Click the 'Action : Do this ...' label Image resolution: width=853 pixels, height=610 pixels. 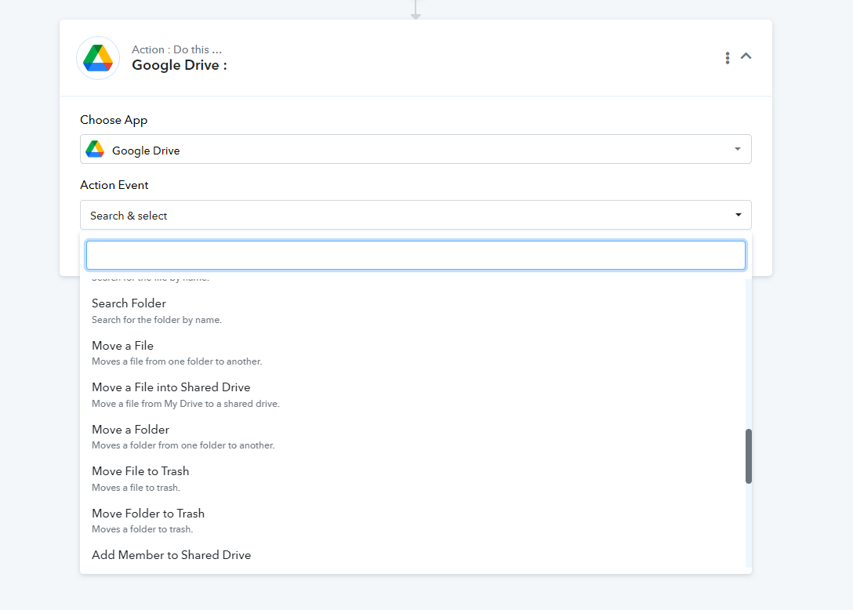point(177,49)
